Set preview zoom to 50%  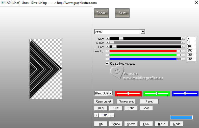(x=116, y=108)
